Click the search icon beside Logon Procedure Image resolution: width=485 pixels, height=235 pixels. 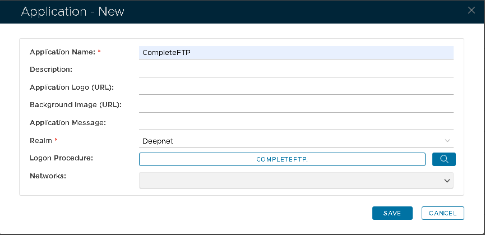[444, 159]
